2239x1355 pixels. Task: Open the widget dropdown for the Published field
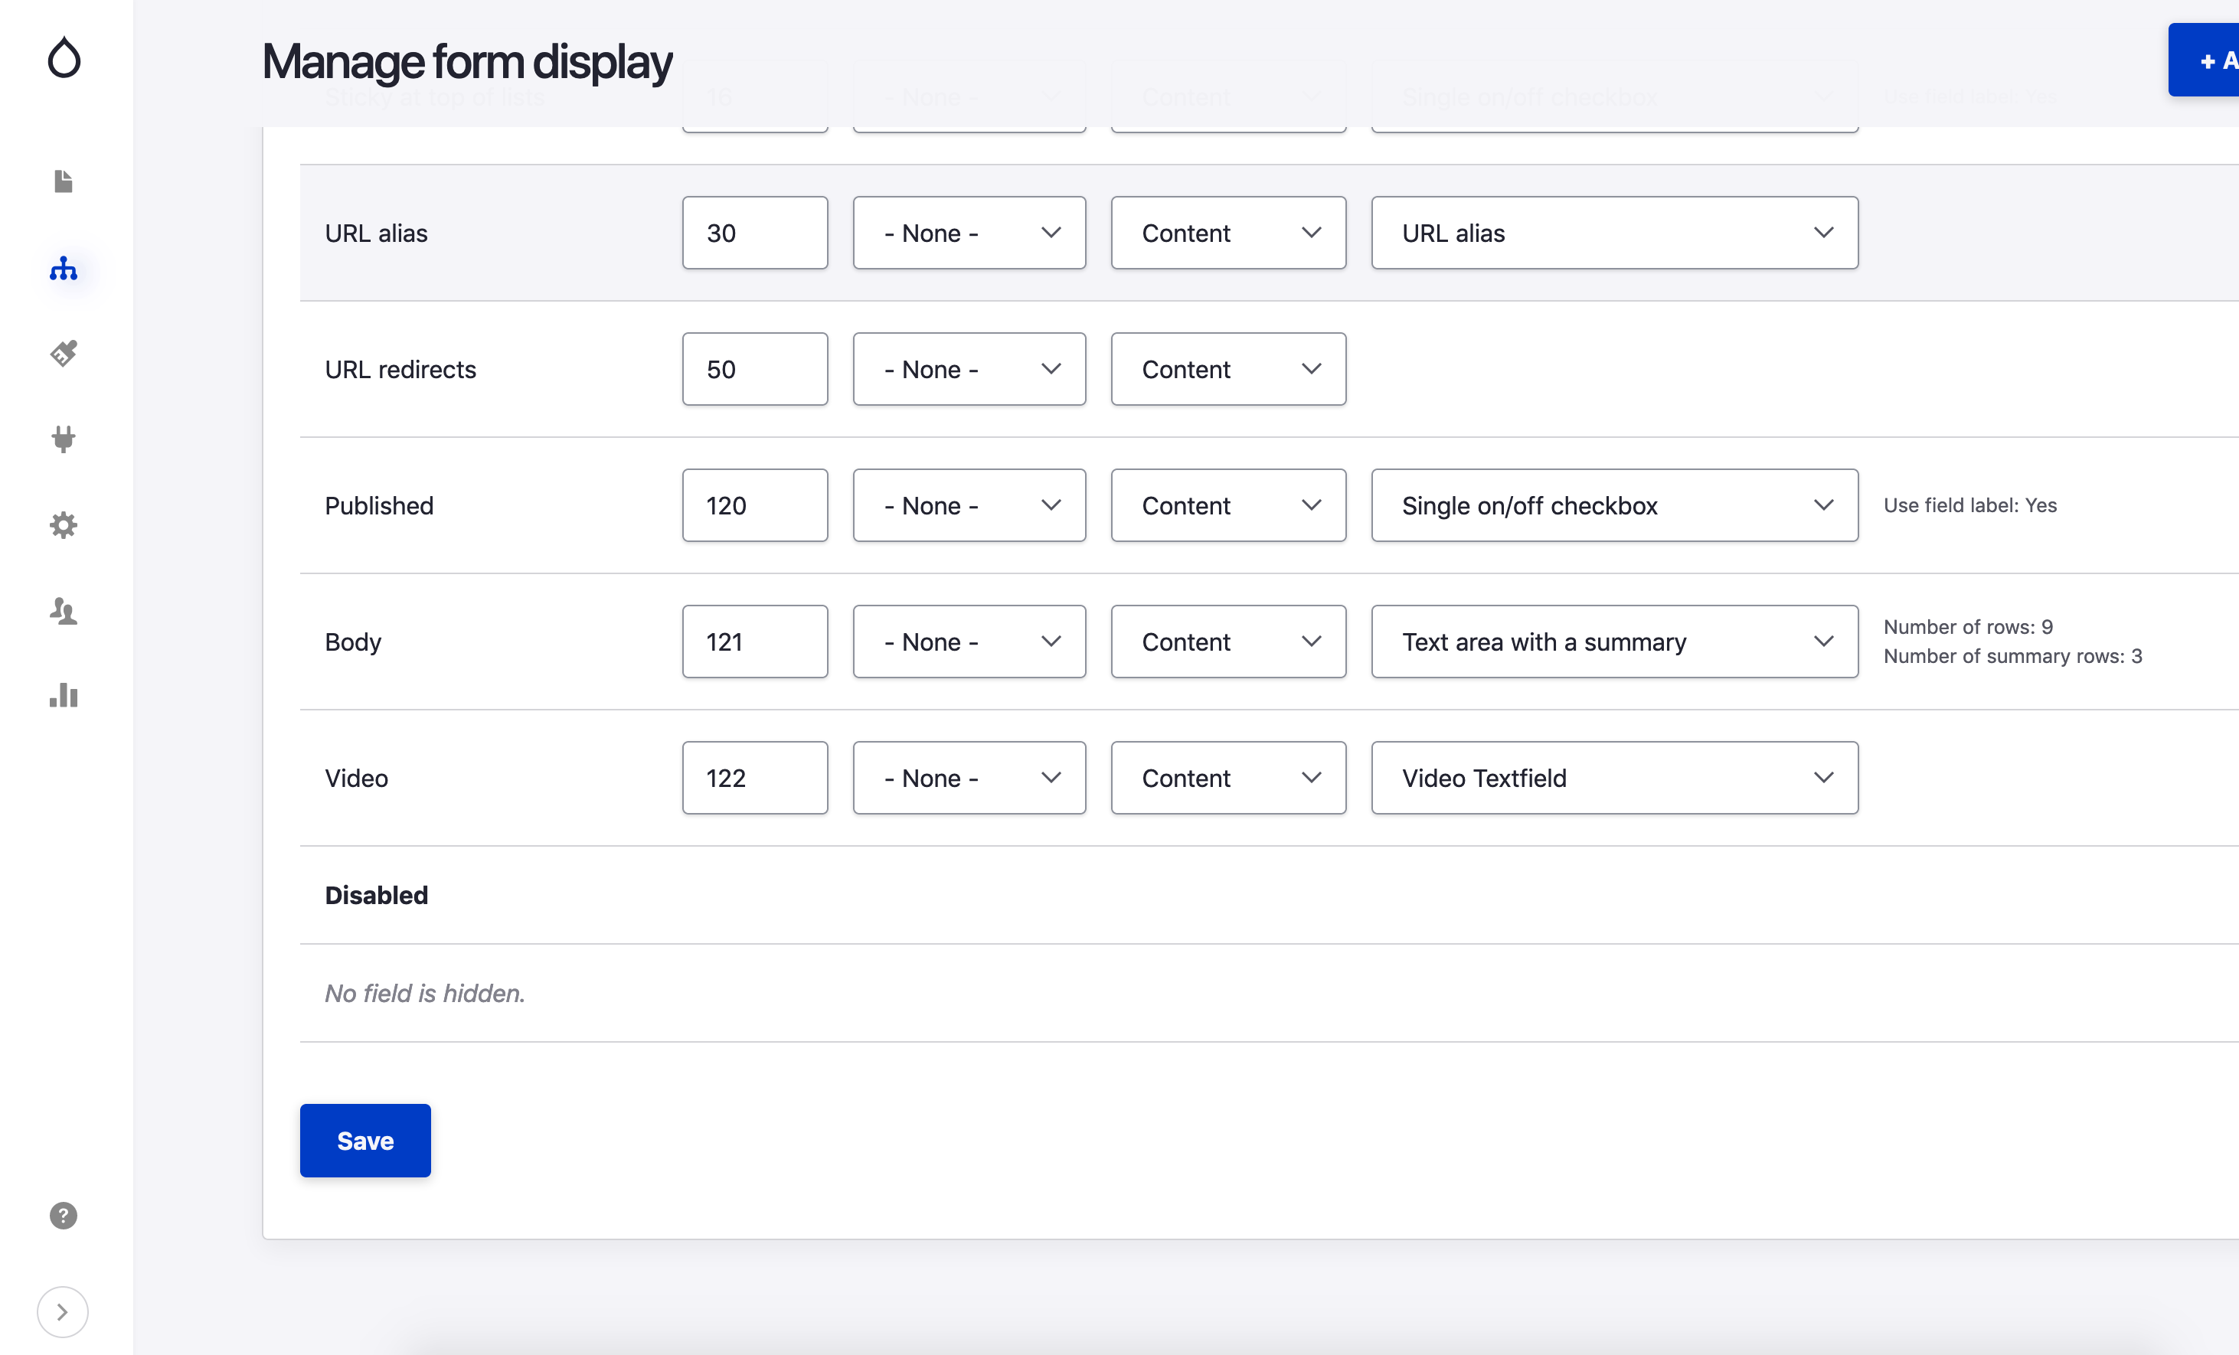[x=1614, y=505]
